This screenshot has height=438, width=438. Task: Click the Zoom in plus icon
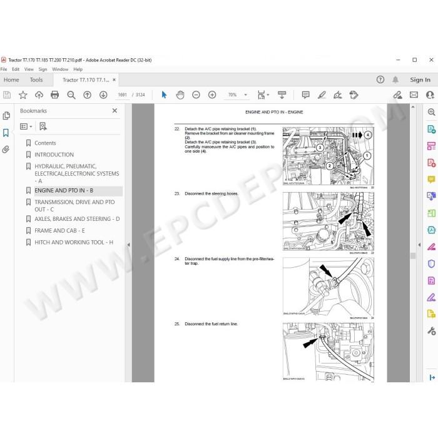212,95
